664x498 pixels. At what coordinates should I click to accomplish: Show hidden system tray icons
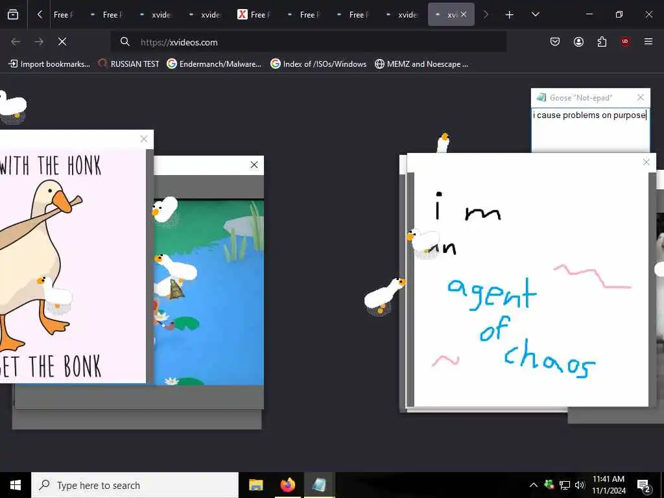534,485
